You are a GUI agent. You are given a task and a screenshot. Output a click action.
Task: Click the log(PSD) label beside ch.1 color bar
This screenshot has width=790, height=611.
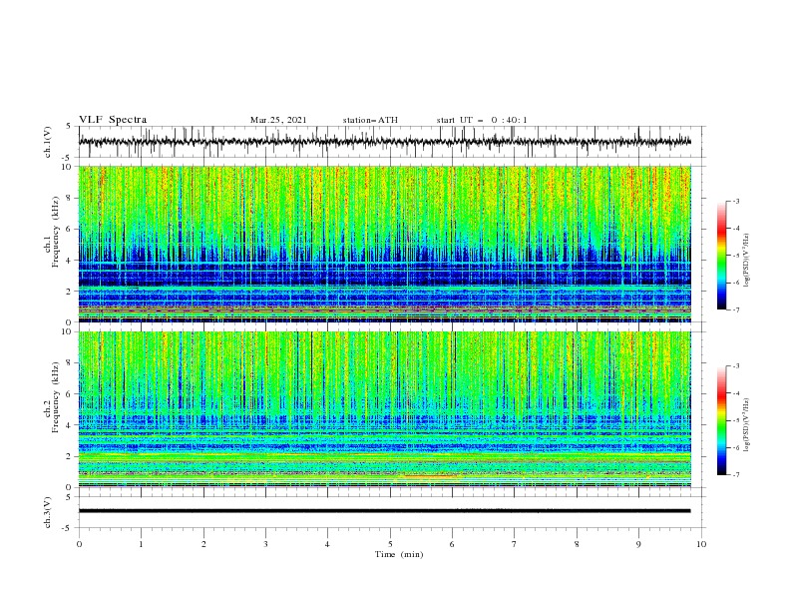point(746,261)
